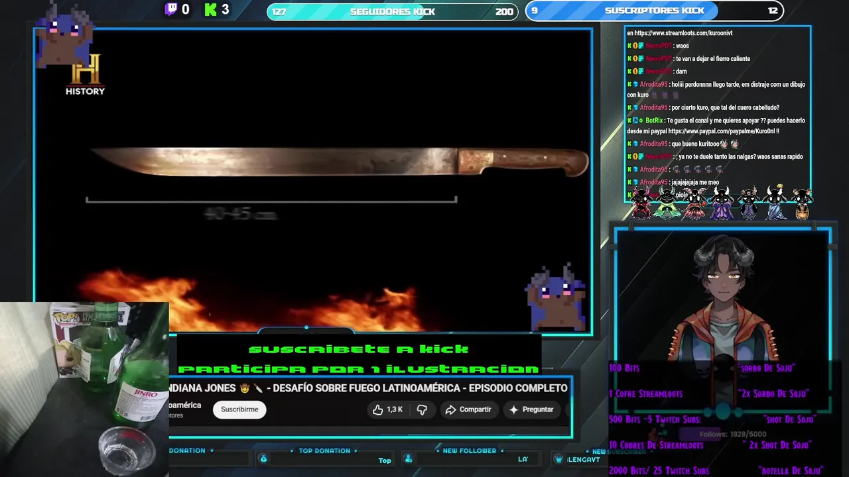Viewport: 849px width, 477px height.
Task: Click the 'Botella De Soju' reward label
Action: pos(791,471)
